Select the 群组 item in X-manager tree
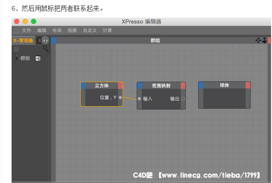Screen dimensions: 272x183 coord(25,58)
